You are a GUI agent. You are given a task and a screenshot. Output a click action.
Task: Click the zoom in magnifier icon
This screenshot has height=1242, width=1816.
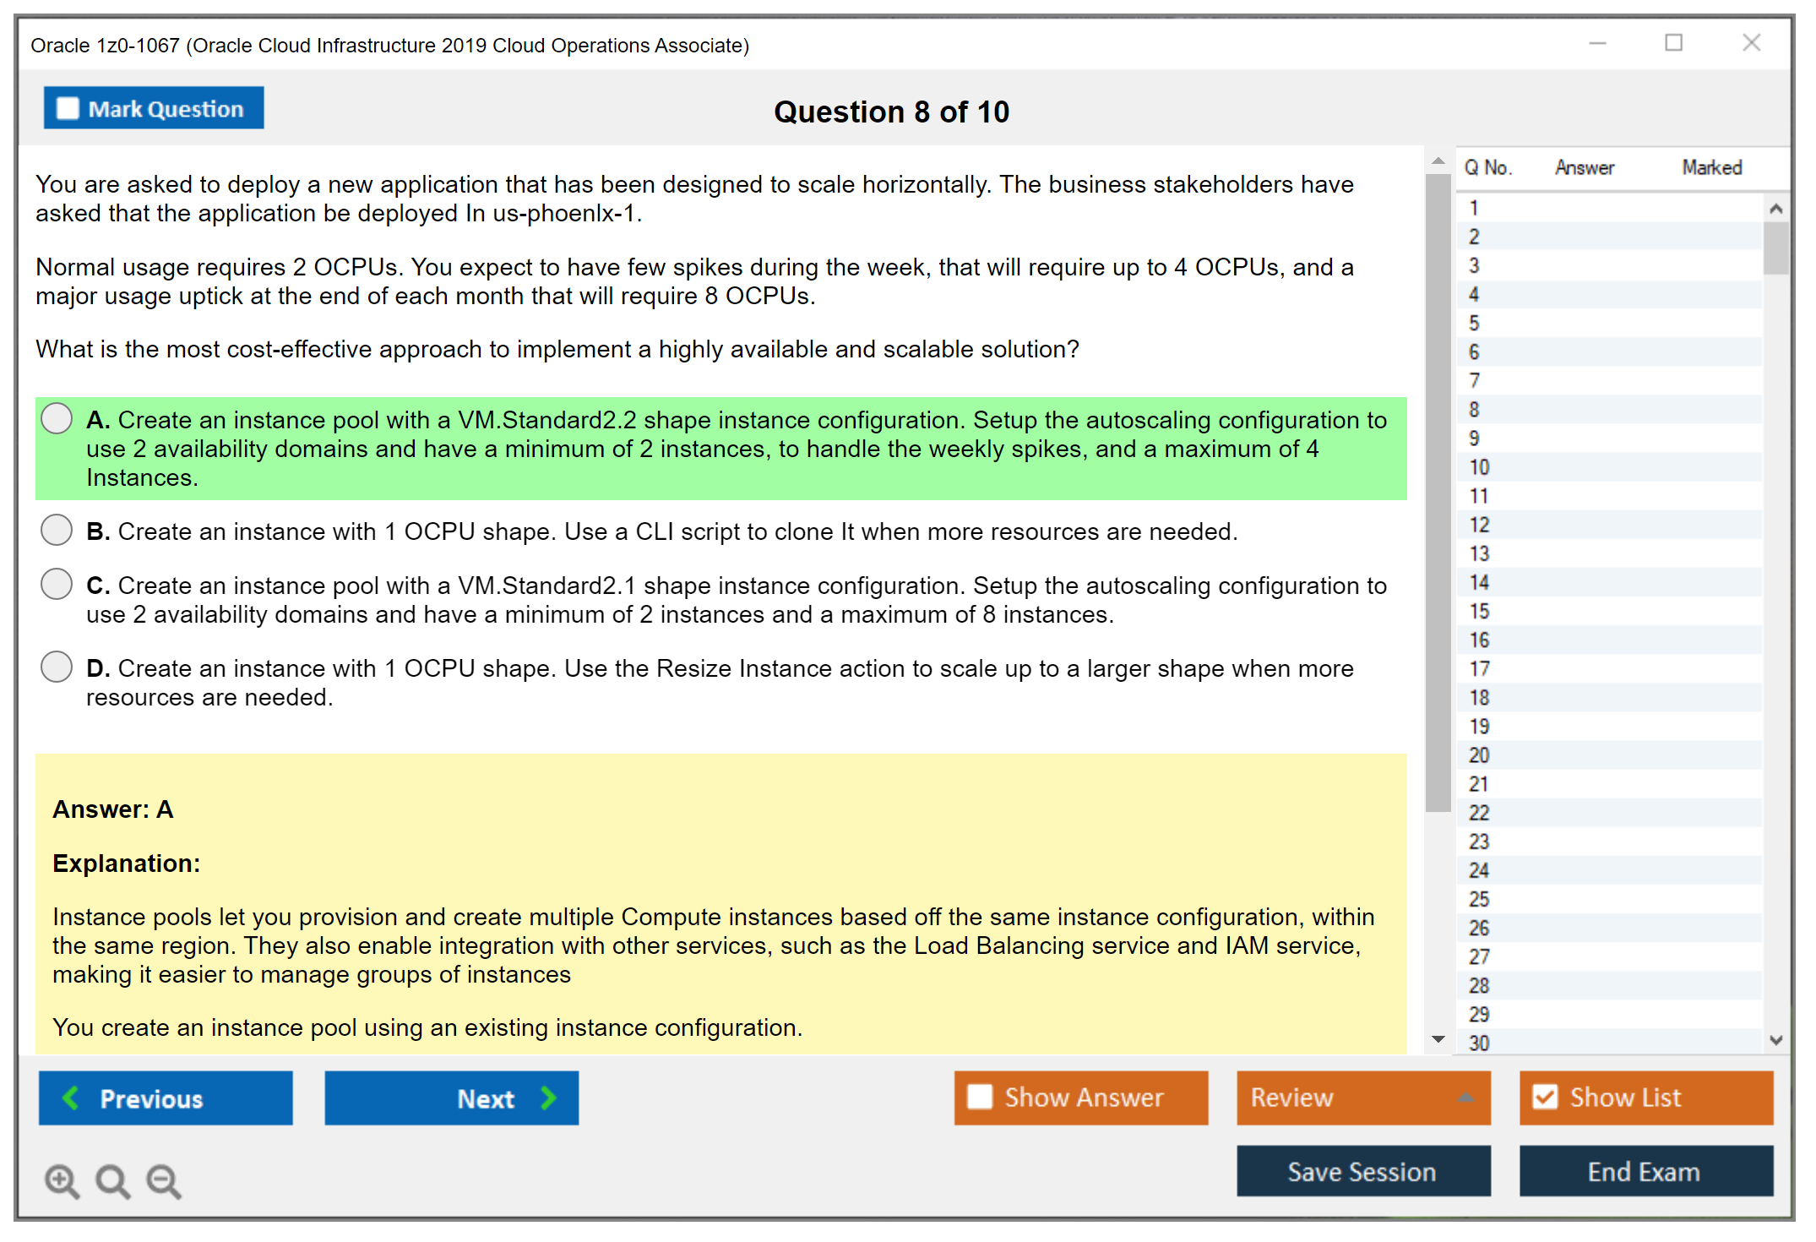(62, 1180)
